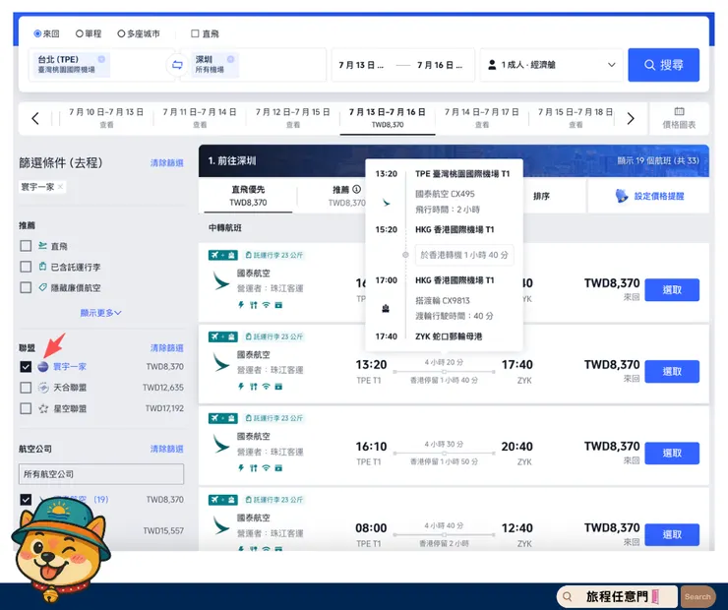Uncheck the airline checkbox priced TWD8,370

pos(26,500)
